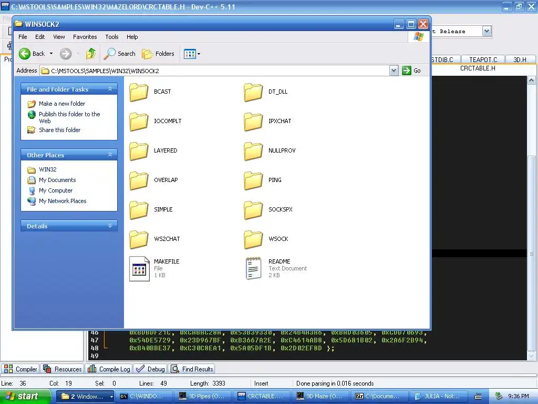
Task: Select the SOCKSPX folder
Action: (x=253, y=209)
